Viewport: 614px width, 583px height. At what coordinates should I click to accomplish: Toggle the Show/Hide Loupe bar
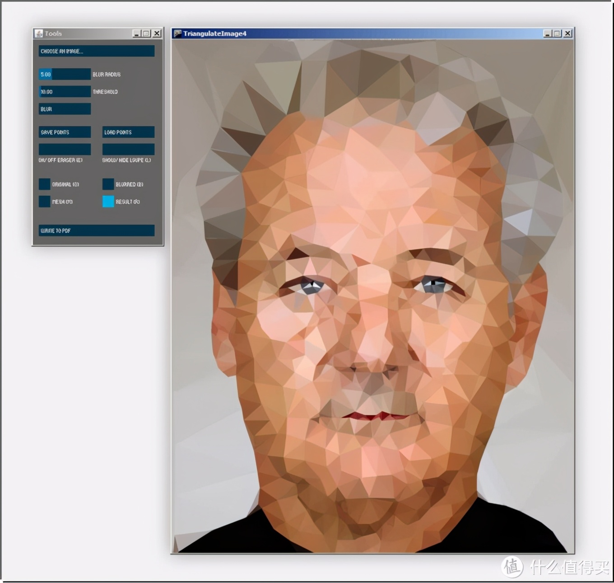128,149
